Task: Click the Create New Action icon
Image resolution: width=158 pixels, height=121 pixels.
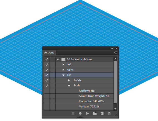Action: [x=102, y=114]
